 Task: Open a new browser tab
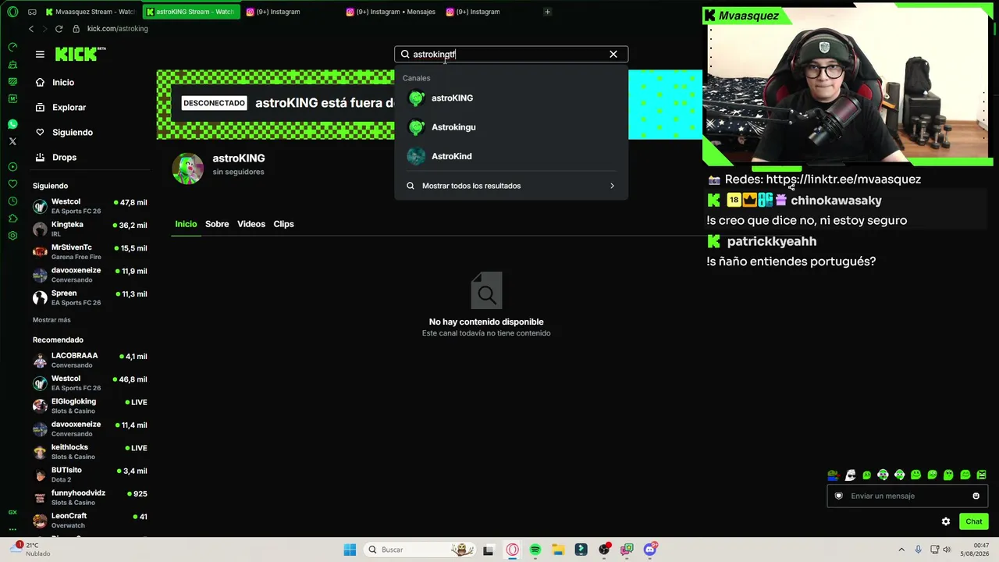click(547, 12)
